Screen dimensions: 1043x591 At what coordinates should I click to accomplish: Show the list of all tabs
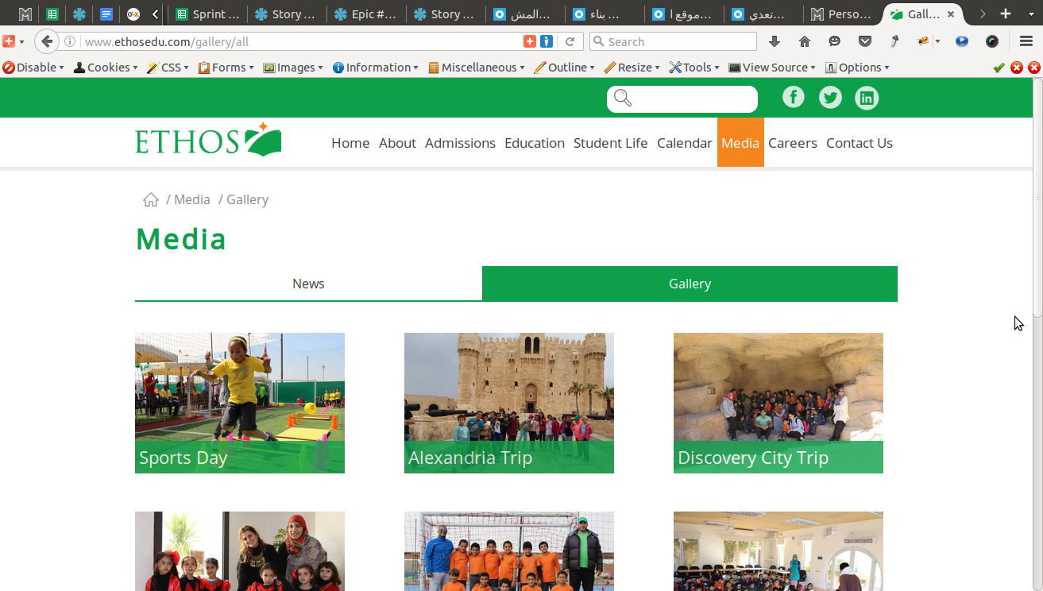pos(1031,14)
